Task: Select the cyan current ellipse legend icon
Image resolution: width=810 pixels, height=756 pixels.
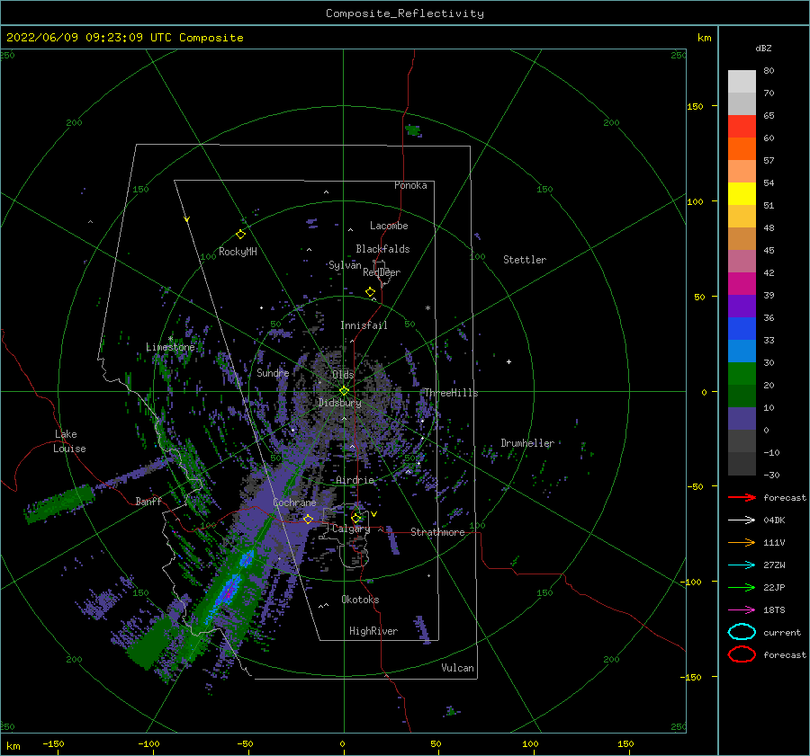Action: [742, 632]
